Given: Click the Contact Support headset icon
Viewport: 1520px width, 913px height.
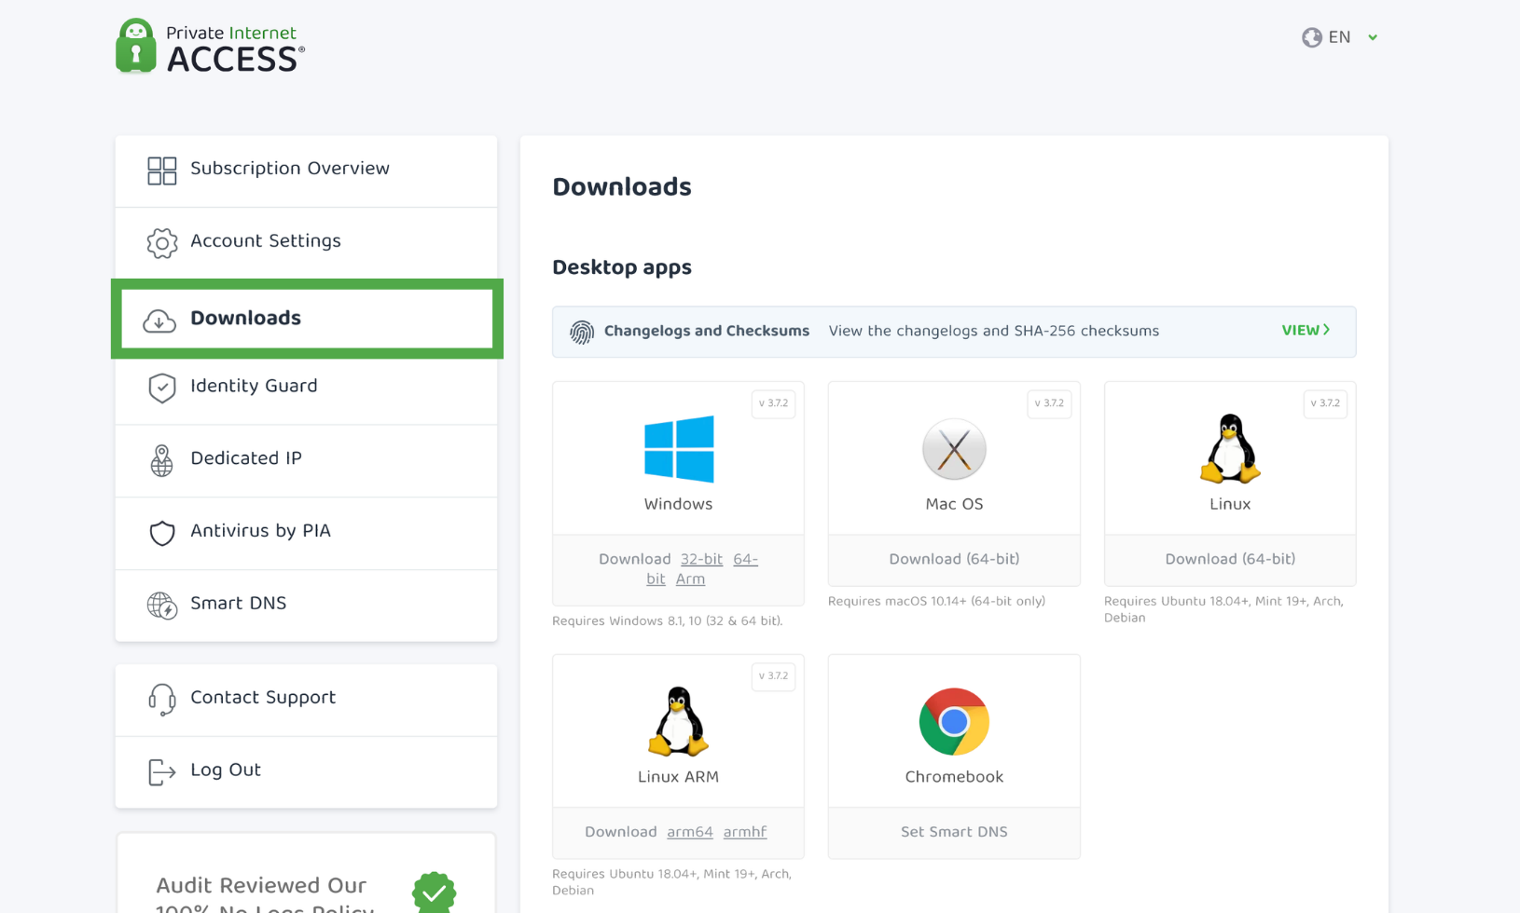Looking at the screenshot, I should [161, 700].
